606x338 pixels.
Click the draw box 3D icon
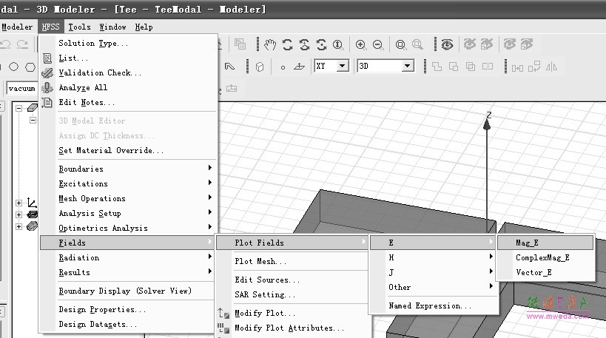tap(260, 67)
